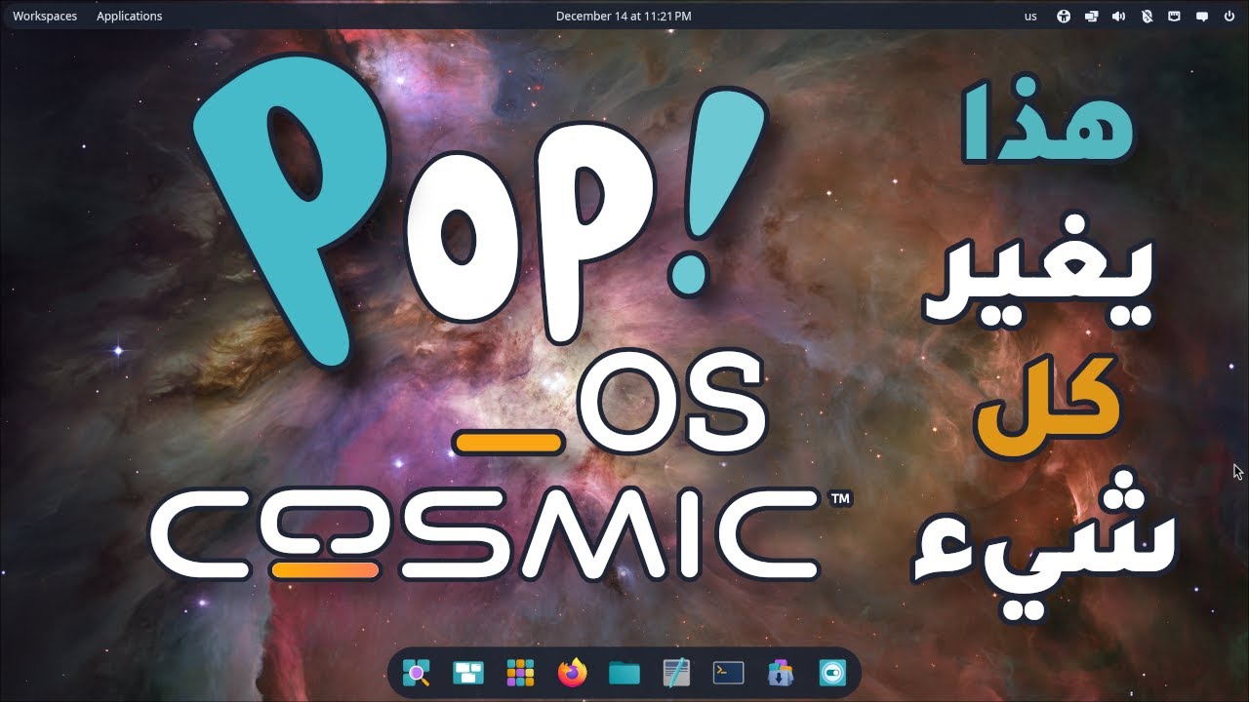
Task: Open the Workspaces overview in the top panel
Action: tap(45, 16)
